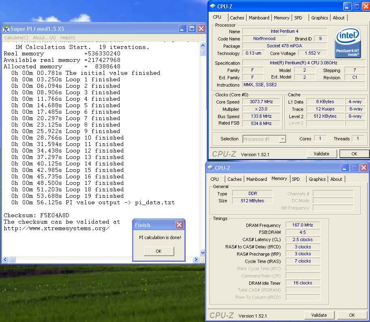Minimize the Super PI window
The height and width of the screenshot is (322, 370).
tap(182, 29)
